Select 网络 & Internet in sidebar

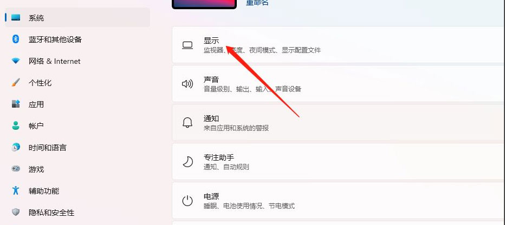point(54,61)
